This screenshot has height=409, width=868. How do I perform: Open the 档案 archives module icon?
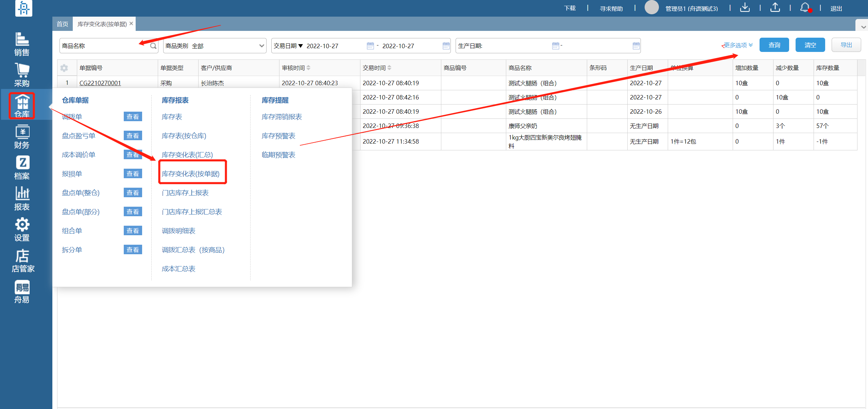(22, 168)
